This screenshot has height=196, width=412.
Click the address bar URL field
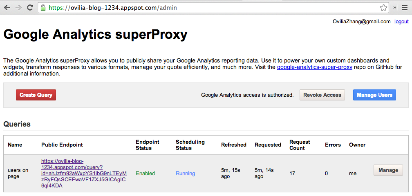(x=204, y=8)
